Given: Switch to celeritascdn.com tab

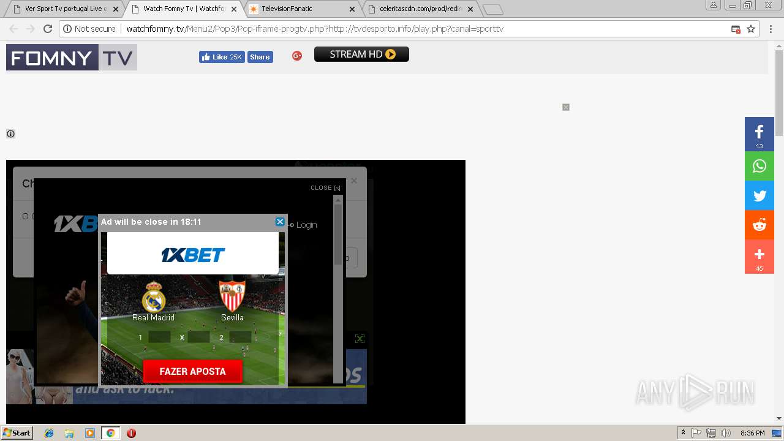Looking at the screenshot, I should 420,9.
